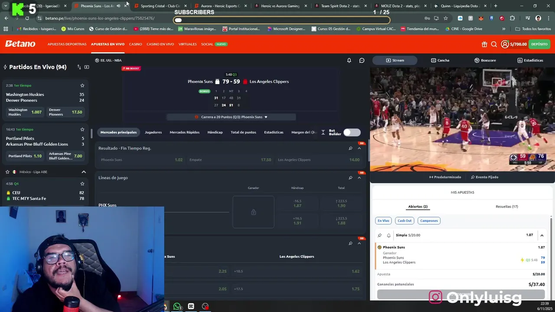The height and width of the screenshot is (312, 555).
Task: Favorite the CEU vs TEC MTY match
Action: coord(82,183)
